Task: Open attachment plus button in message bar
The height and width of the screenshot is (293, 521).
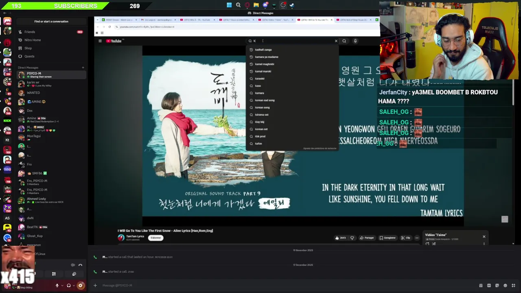Action: [x=95, y=285]
